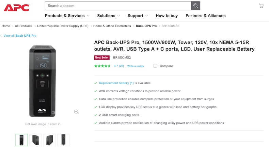Click the main UPS product image
This screenshot has width=269, height=147.
(x=43, y=81)
